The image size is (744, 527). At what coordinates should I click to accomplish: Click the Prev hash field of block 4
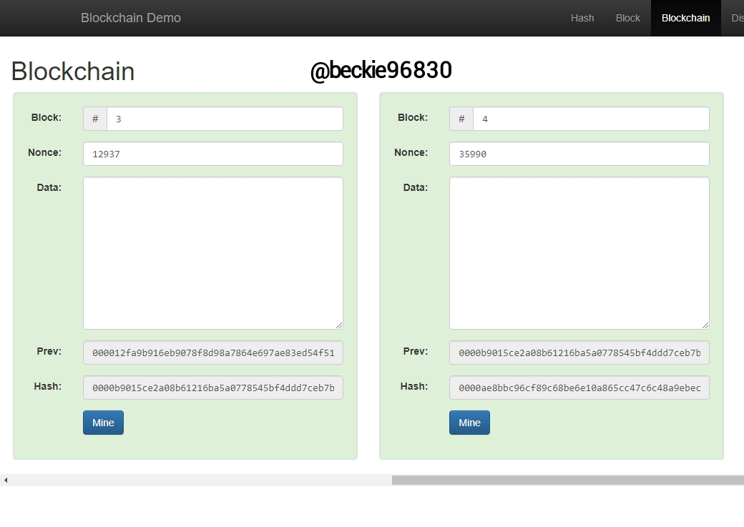[579, 353]
